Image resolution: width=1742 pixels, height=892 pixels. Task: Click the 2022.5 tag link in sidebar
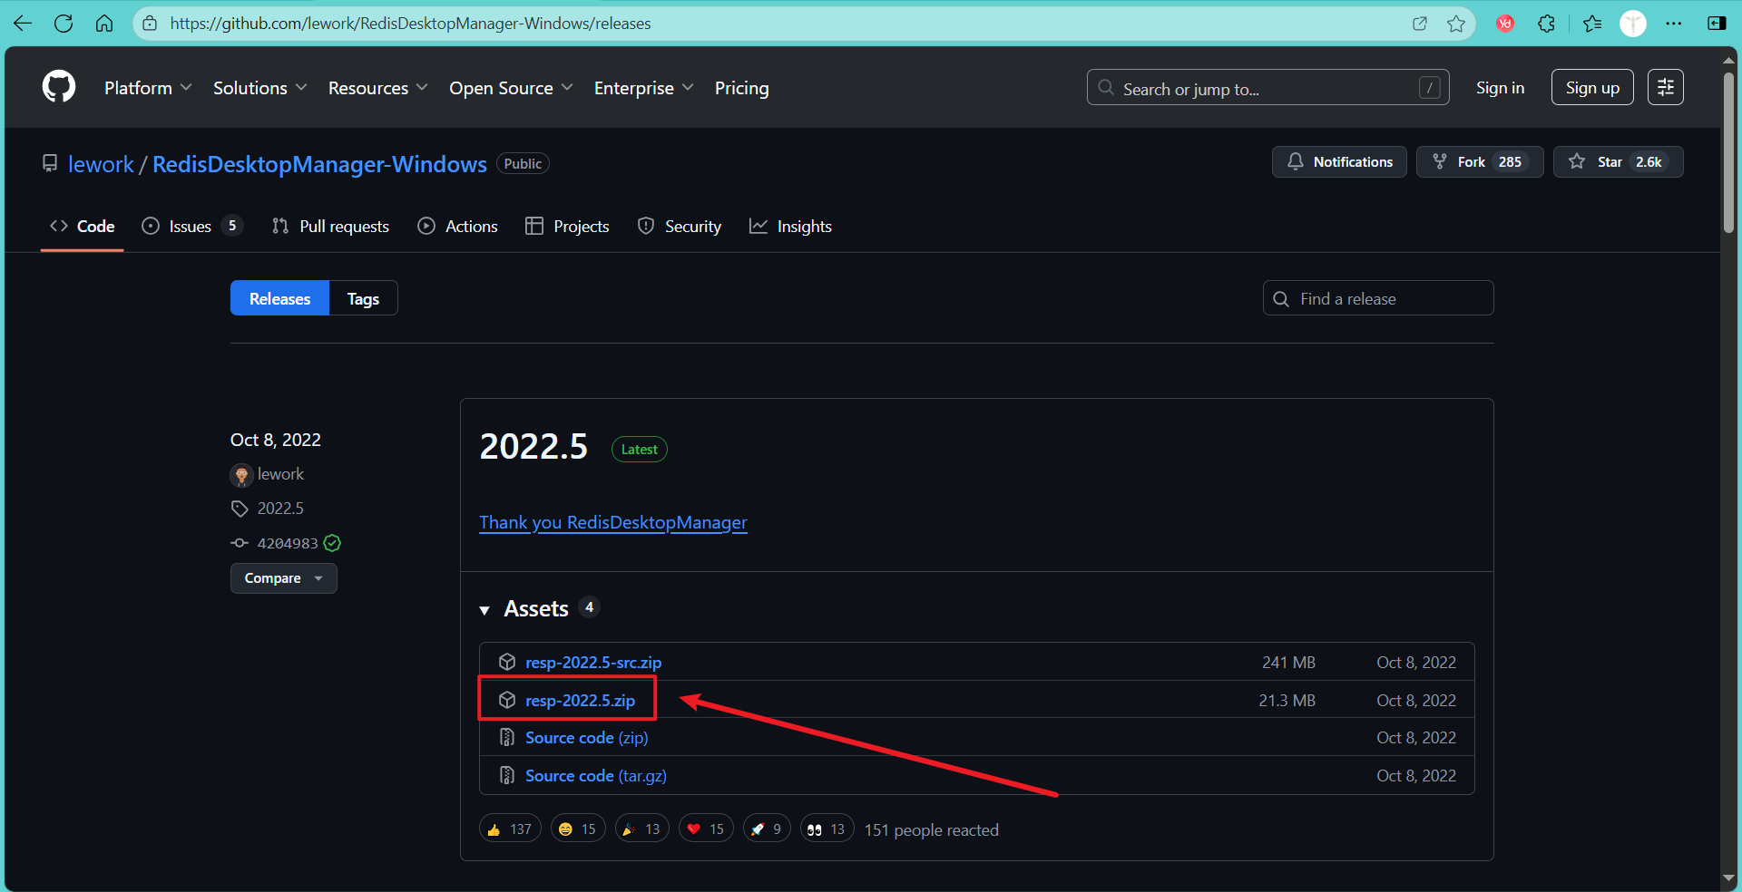(280, 509)
